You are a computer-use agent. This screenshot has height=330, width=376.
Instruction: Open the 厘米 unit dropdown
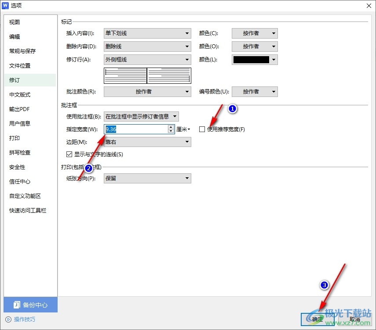(183, 129)
